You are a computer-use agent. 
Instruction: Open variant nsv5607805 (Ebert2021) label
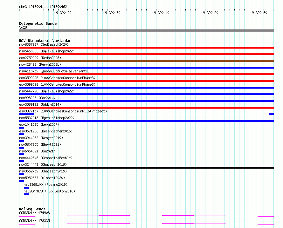click(40, 144)
